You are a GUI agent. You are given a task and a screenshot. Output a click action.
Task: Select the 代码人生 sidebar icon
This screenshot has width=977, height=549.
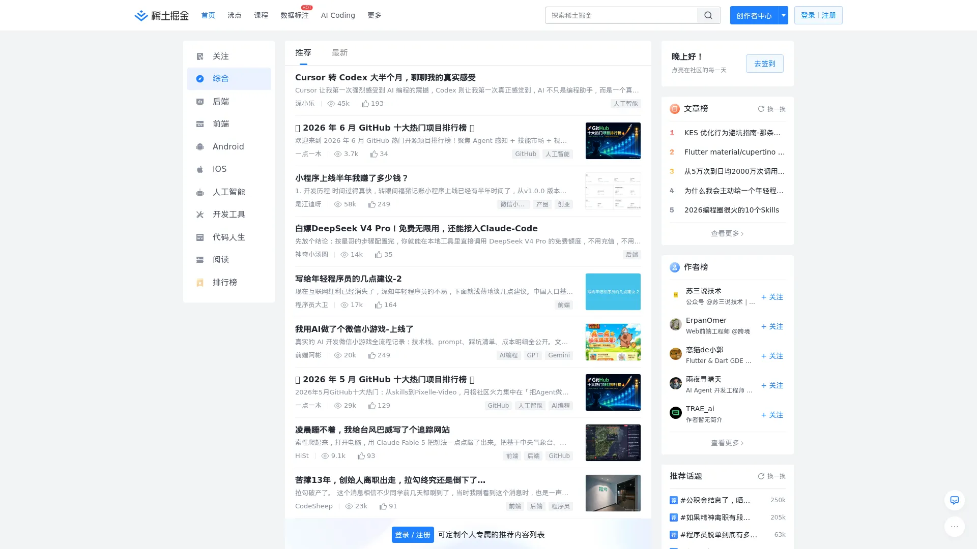click(200, 237)
